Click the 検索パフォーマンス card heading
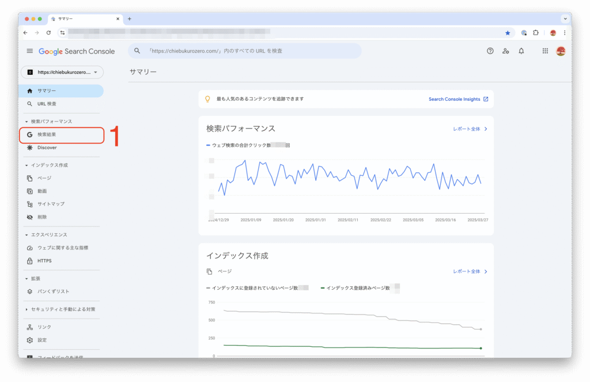 point(241,128)
